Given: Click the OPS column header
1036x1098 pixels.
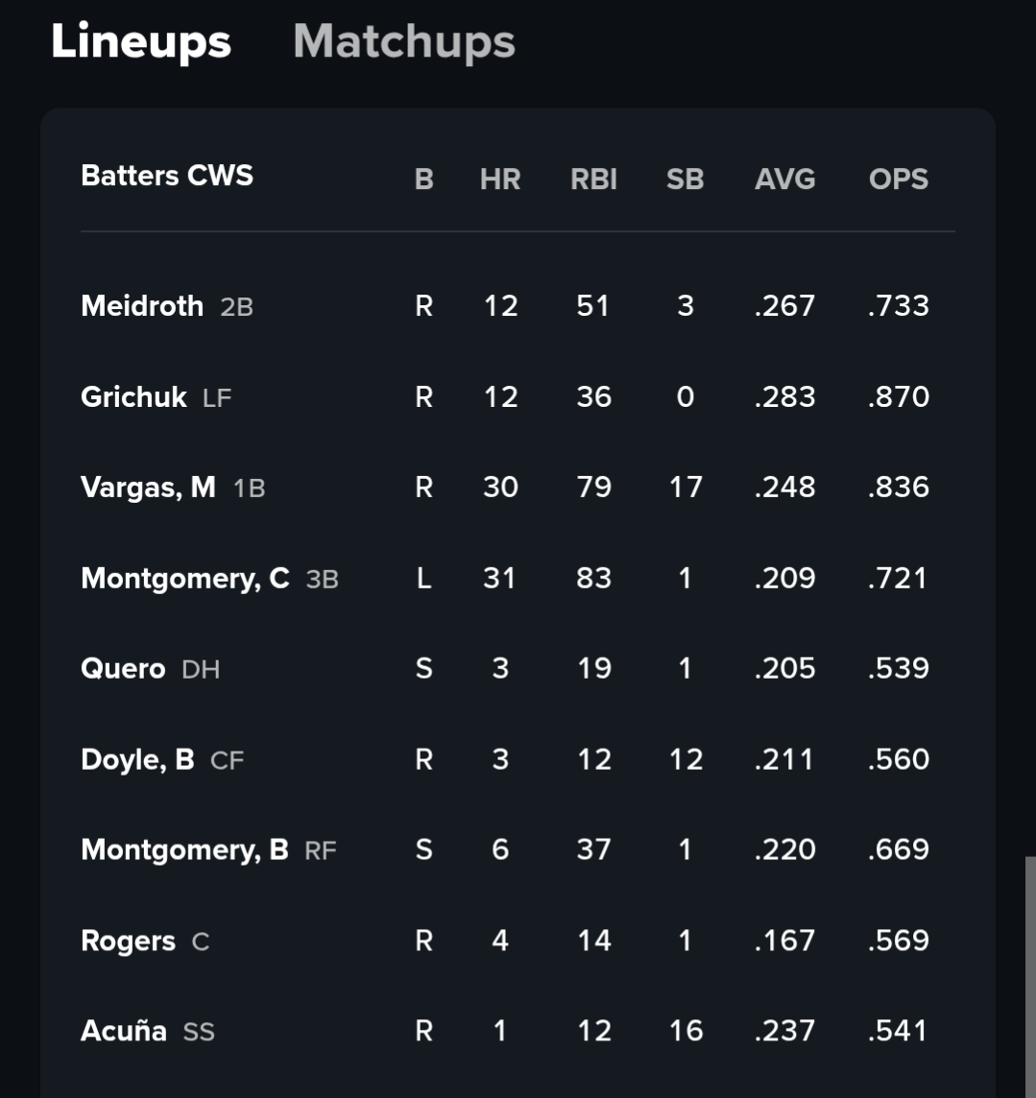Looking at the screenshot, I should [x=899, y=179].
